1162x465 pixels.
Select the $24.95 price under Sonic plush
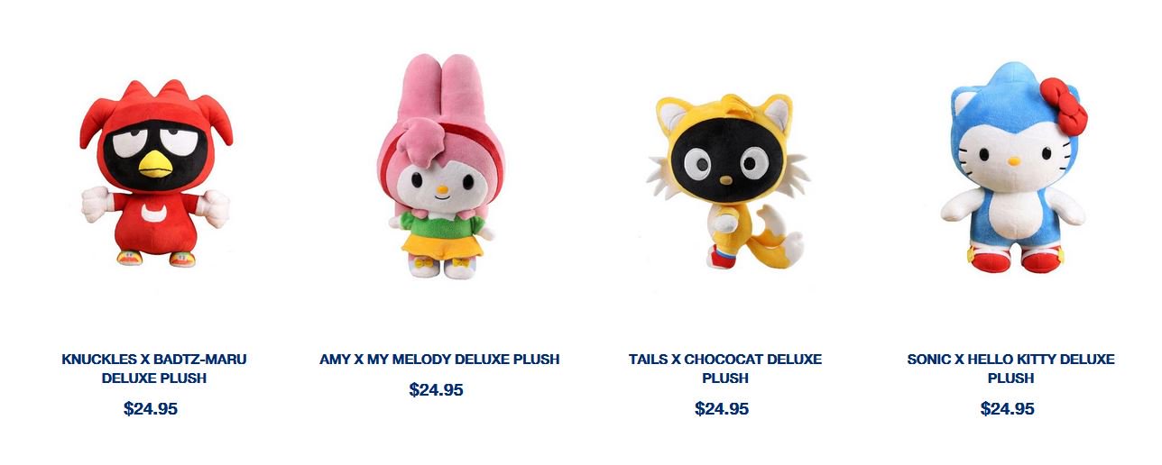1008,408
